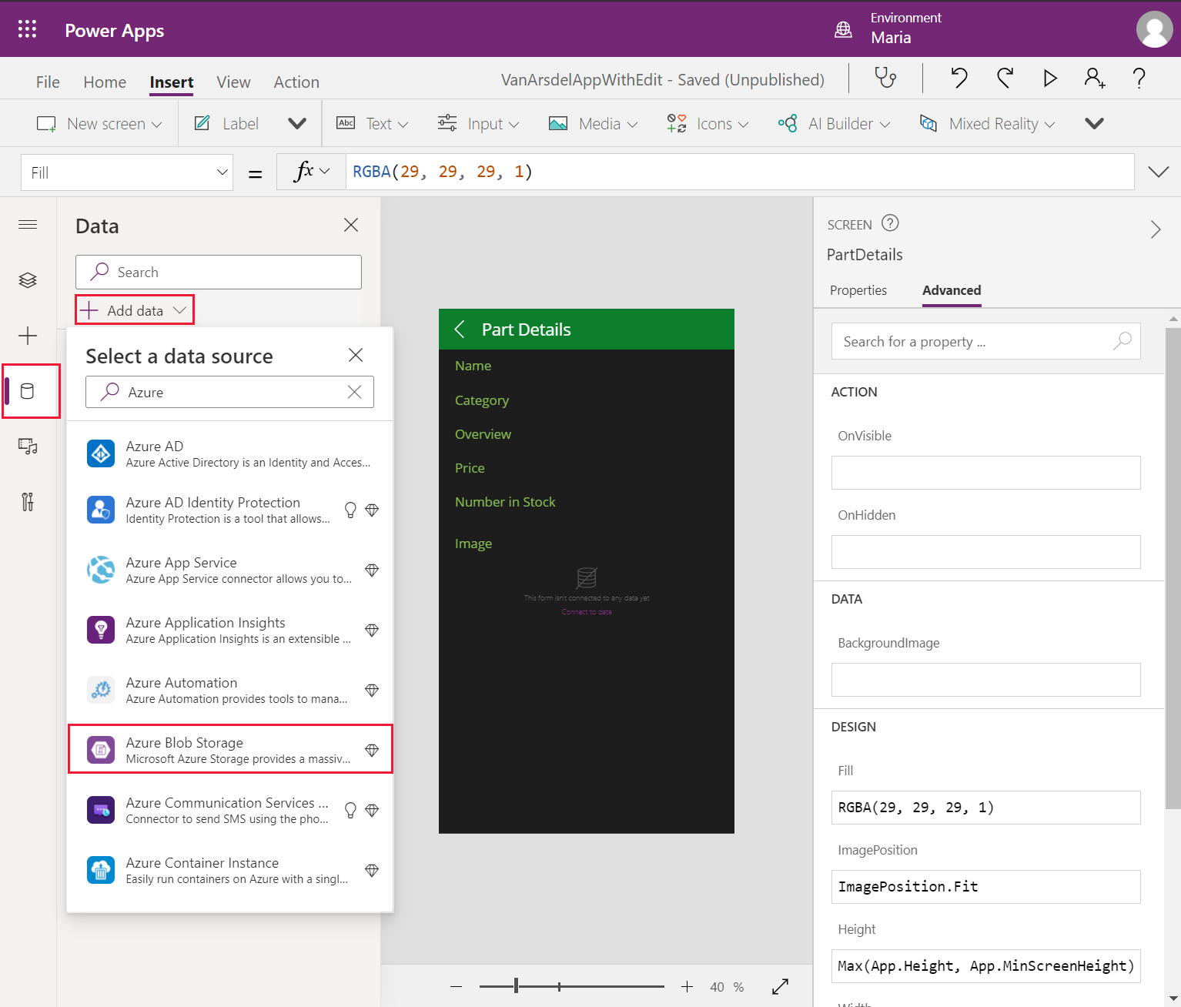Select Azure Automation connector
Screen dimensions: 1181x1007
click(x=230, y=690)
